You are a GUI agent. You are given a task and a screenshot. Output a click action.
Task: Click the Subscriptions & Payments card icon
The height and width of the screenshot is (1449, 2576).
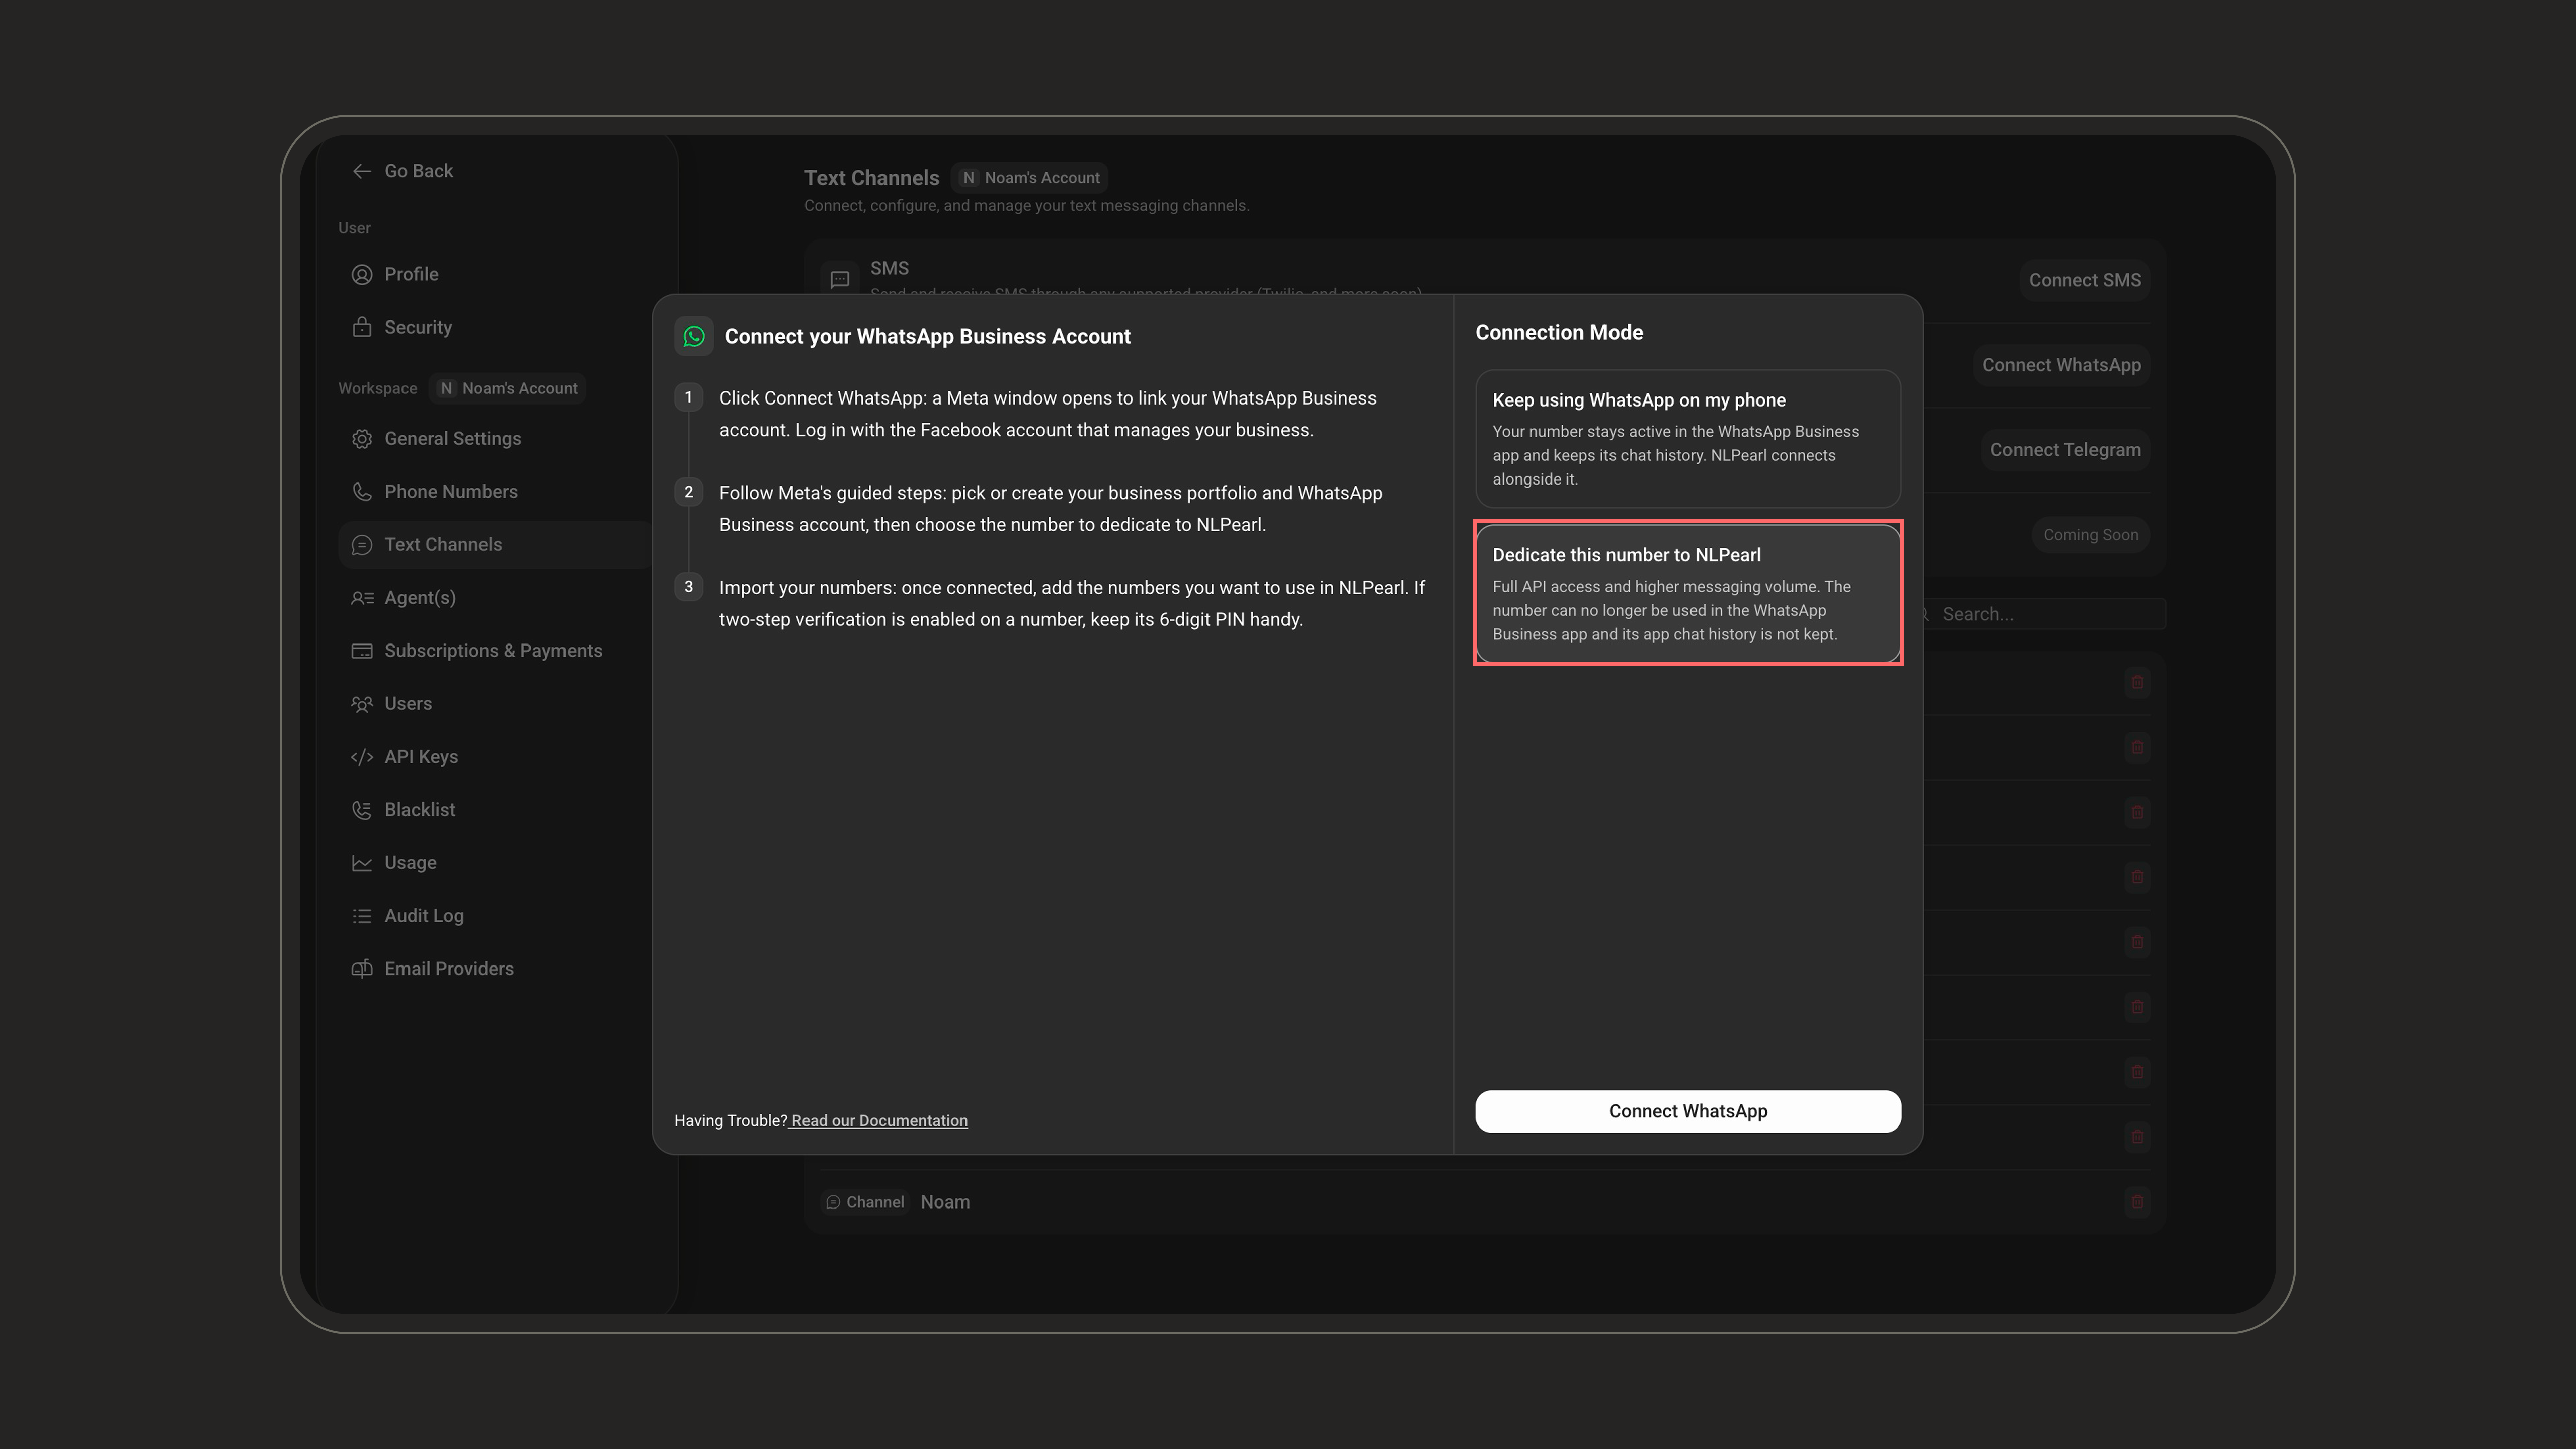click(362, 651)
